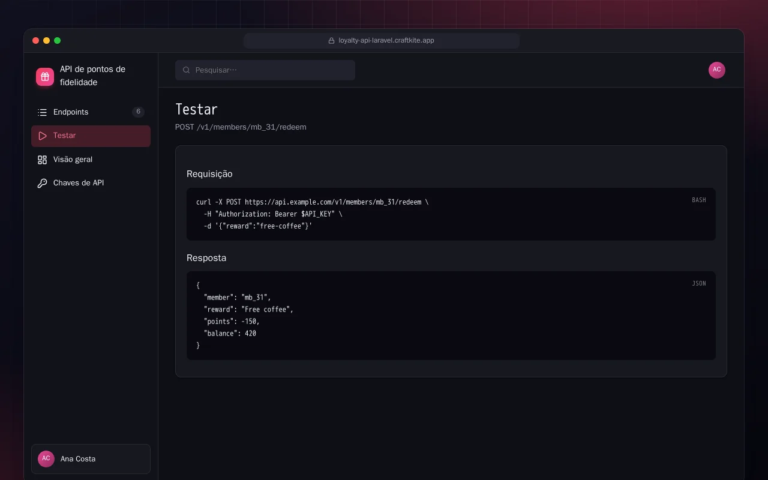Screen dimensions: 768x480
Task: Click the gift logo icon
Action: [45, 77]
